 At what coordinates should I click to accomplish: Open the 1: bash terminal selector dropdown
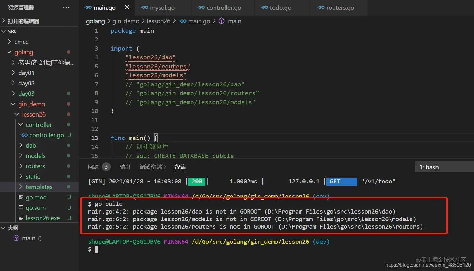444,167
